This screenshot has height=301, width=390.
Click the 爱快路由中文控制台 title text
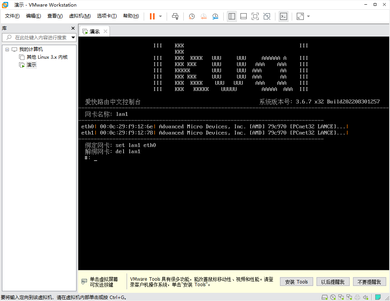pyautogui.click(x=113, y=102)
